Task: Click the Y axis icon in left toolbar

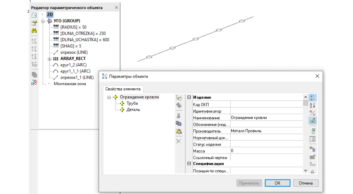Action: click(x=34, y=49)
